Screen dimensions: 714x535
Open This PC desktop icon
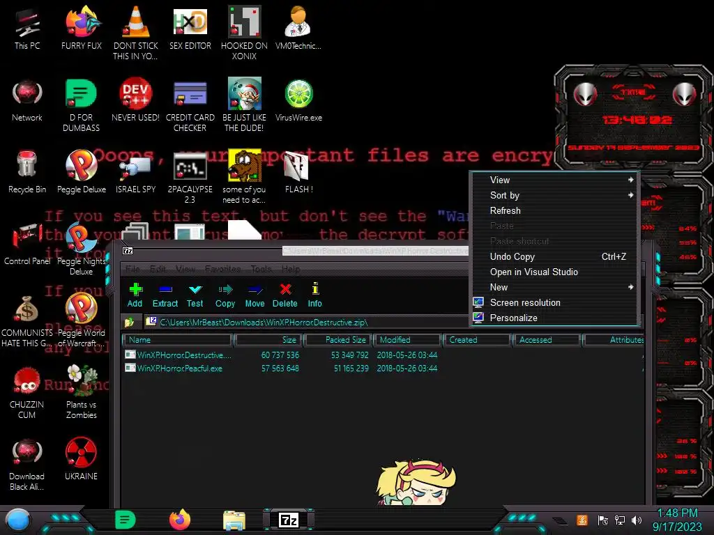27,28
